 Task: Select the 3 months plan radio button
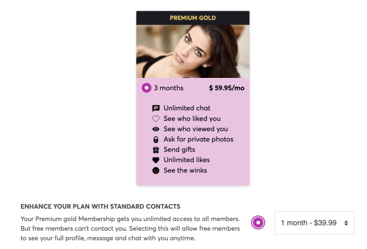tap(147, 88)
